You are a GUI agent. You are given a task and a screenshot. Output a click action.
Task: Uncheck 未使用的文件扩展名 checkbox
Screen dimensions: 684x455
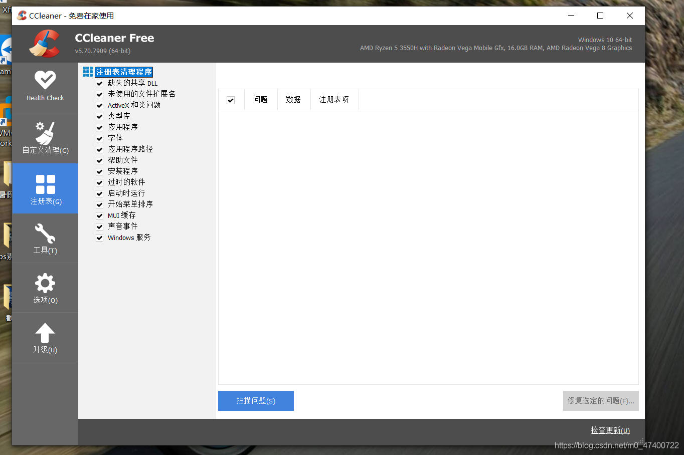(99, 94)
